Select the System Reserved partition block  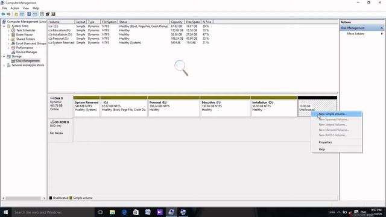[x=87, y=106]
